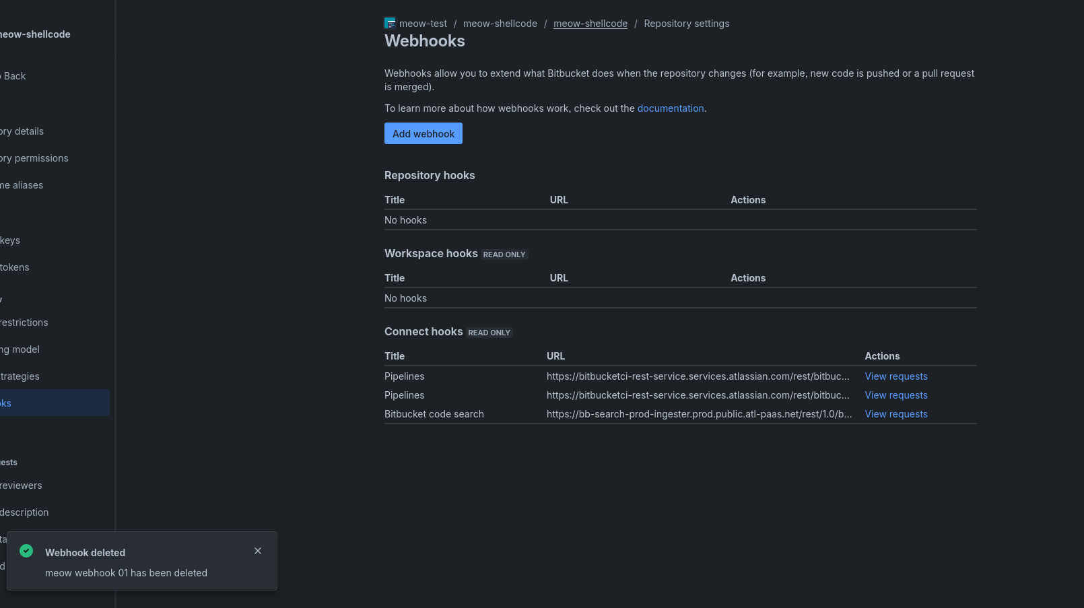This screenshot has height=608, width=1084.
Task: Click the repository name in sidebar header
Action: point(35,34)
